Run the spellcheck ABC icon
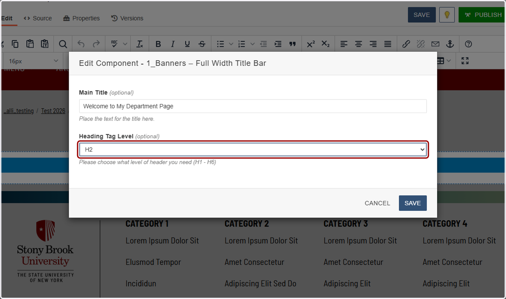This screenshot has height=299, width=506. pos(114,44)
